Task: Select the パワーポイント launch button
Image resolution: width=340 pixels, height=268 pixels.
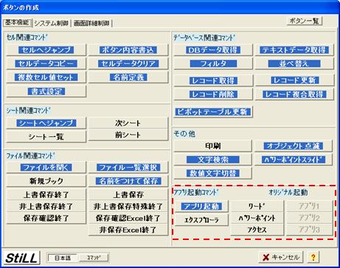Action: coord(257,218)
